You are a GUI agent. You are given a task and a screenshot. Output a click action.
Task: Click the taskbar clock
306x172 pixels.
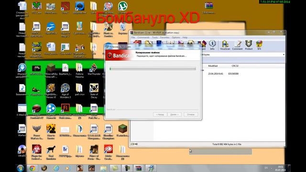[x=280, y=169]
